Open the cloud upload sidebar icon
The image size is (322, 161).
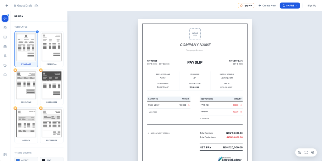pos(5,75)
